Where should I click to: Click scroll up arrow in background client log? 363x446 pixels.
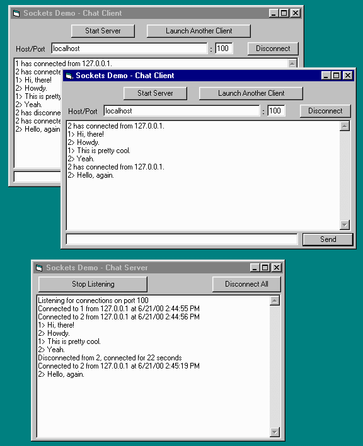292,64
